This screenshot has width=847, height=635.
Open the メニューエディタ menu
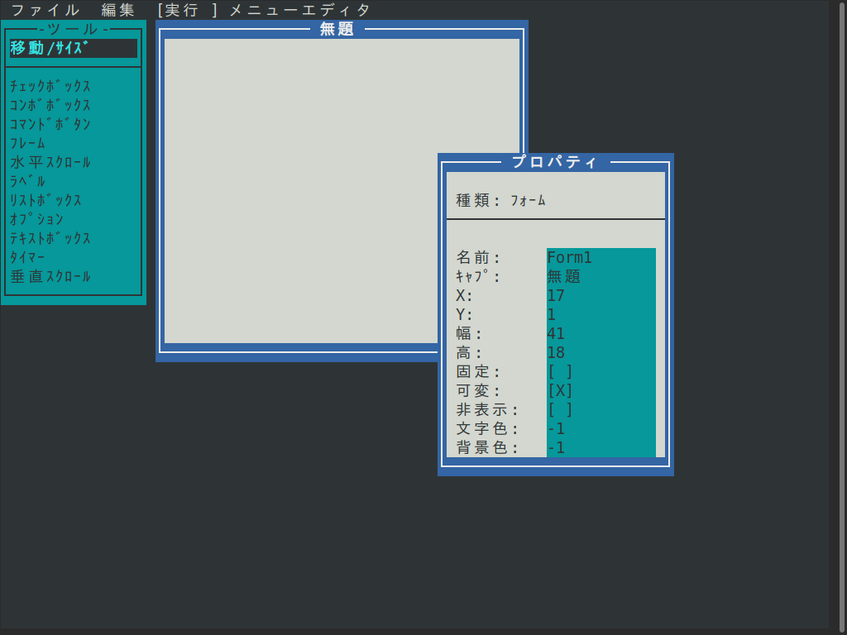[x=299, y=10]
